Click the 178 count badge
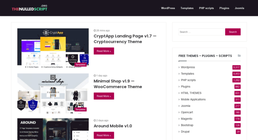 click(237, 119)
